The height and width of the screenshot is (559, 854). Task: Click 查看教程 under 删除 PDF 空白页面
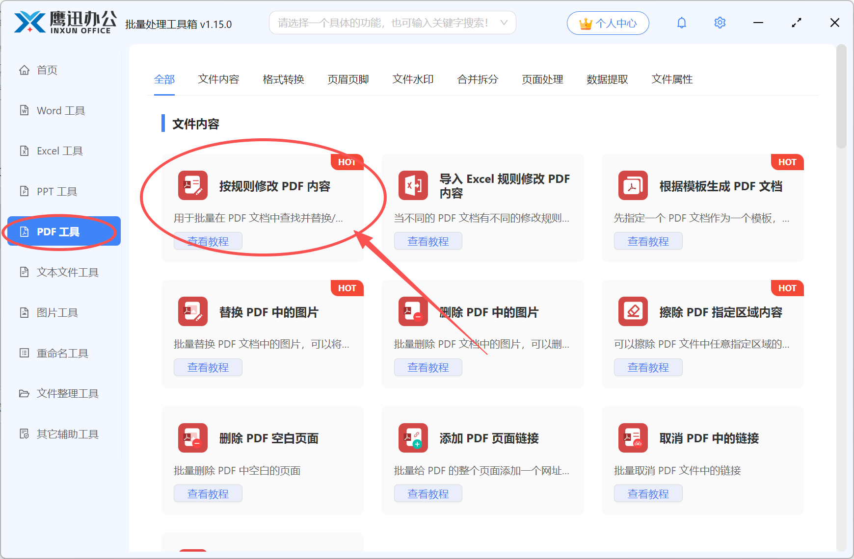click(x=208, y=493)
